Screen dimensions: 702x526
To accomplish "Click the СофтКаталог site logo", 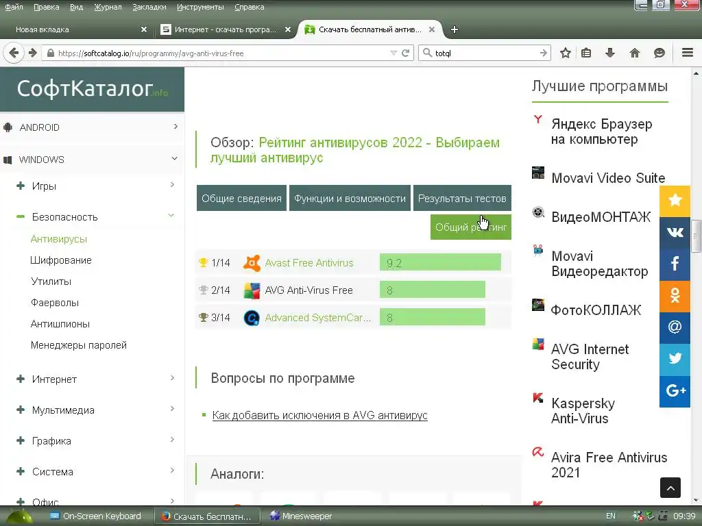I will coord(92,88).
